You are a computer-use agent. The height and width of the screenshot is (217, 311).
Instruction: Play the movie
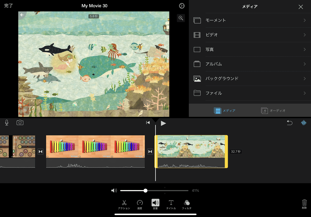tap(163, 123)
